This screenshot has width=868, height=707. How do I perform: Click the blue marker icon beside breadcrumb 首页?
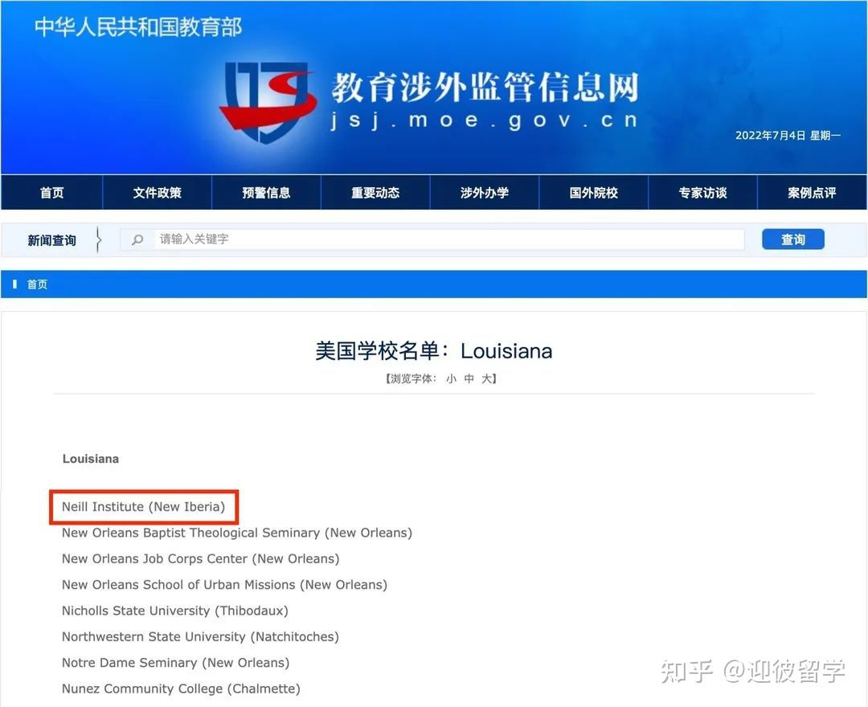click(x=14, y=284)
